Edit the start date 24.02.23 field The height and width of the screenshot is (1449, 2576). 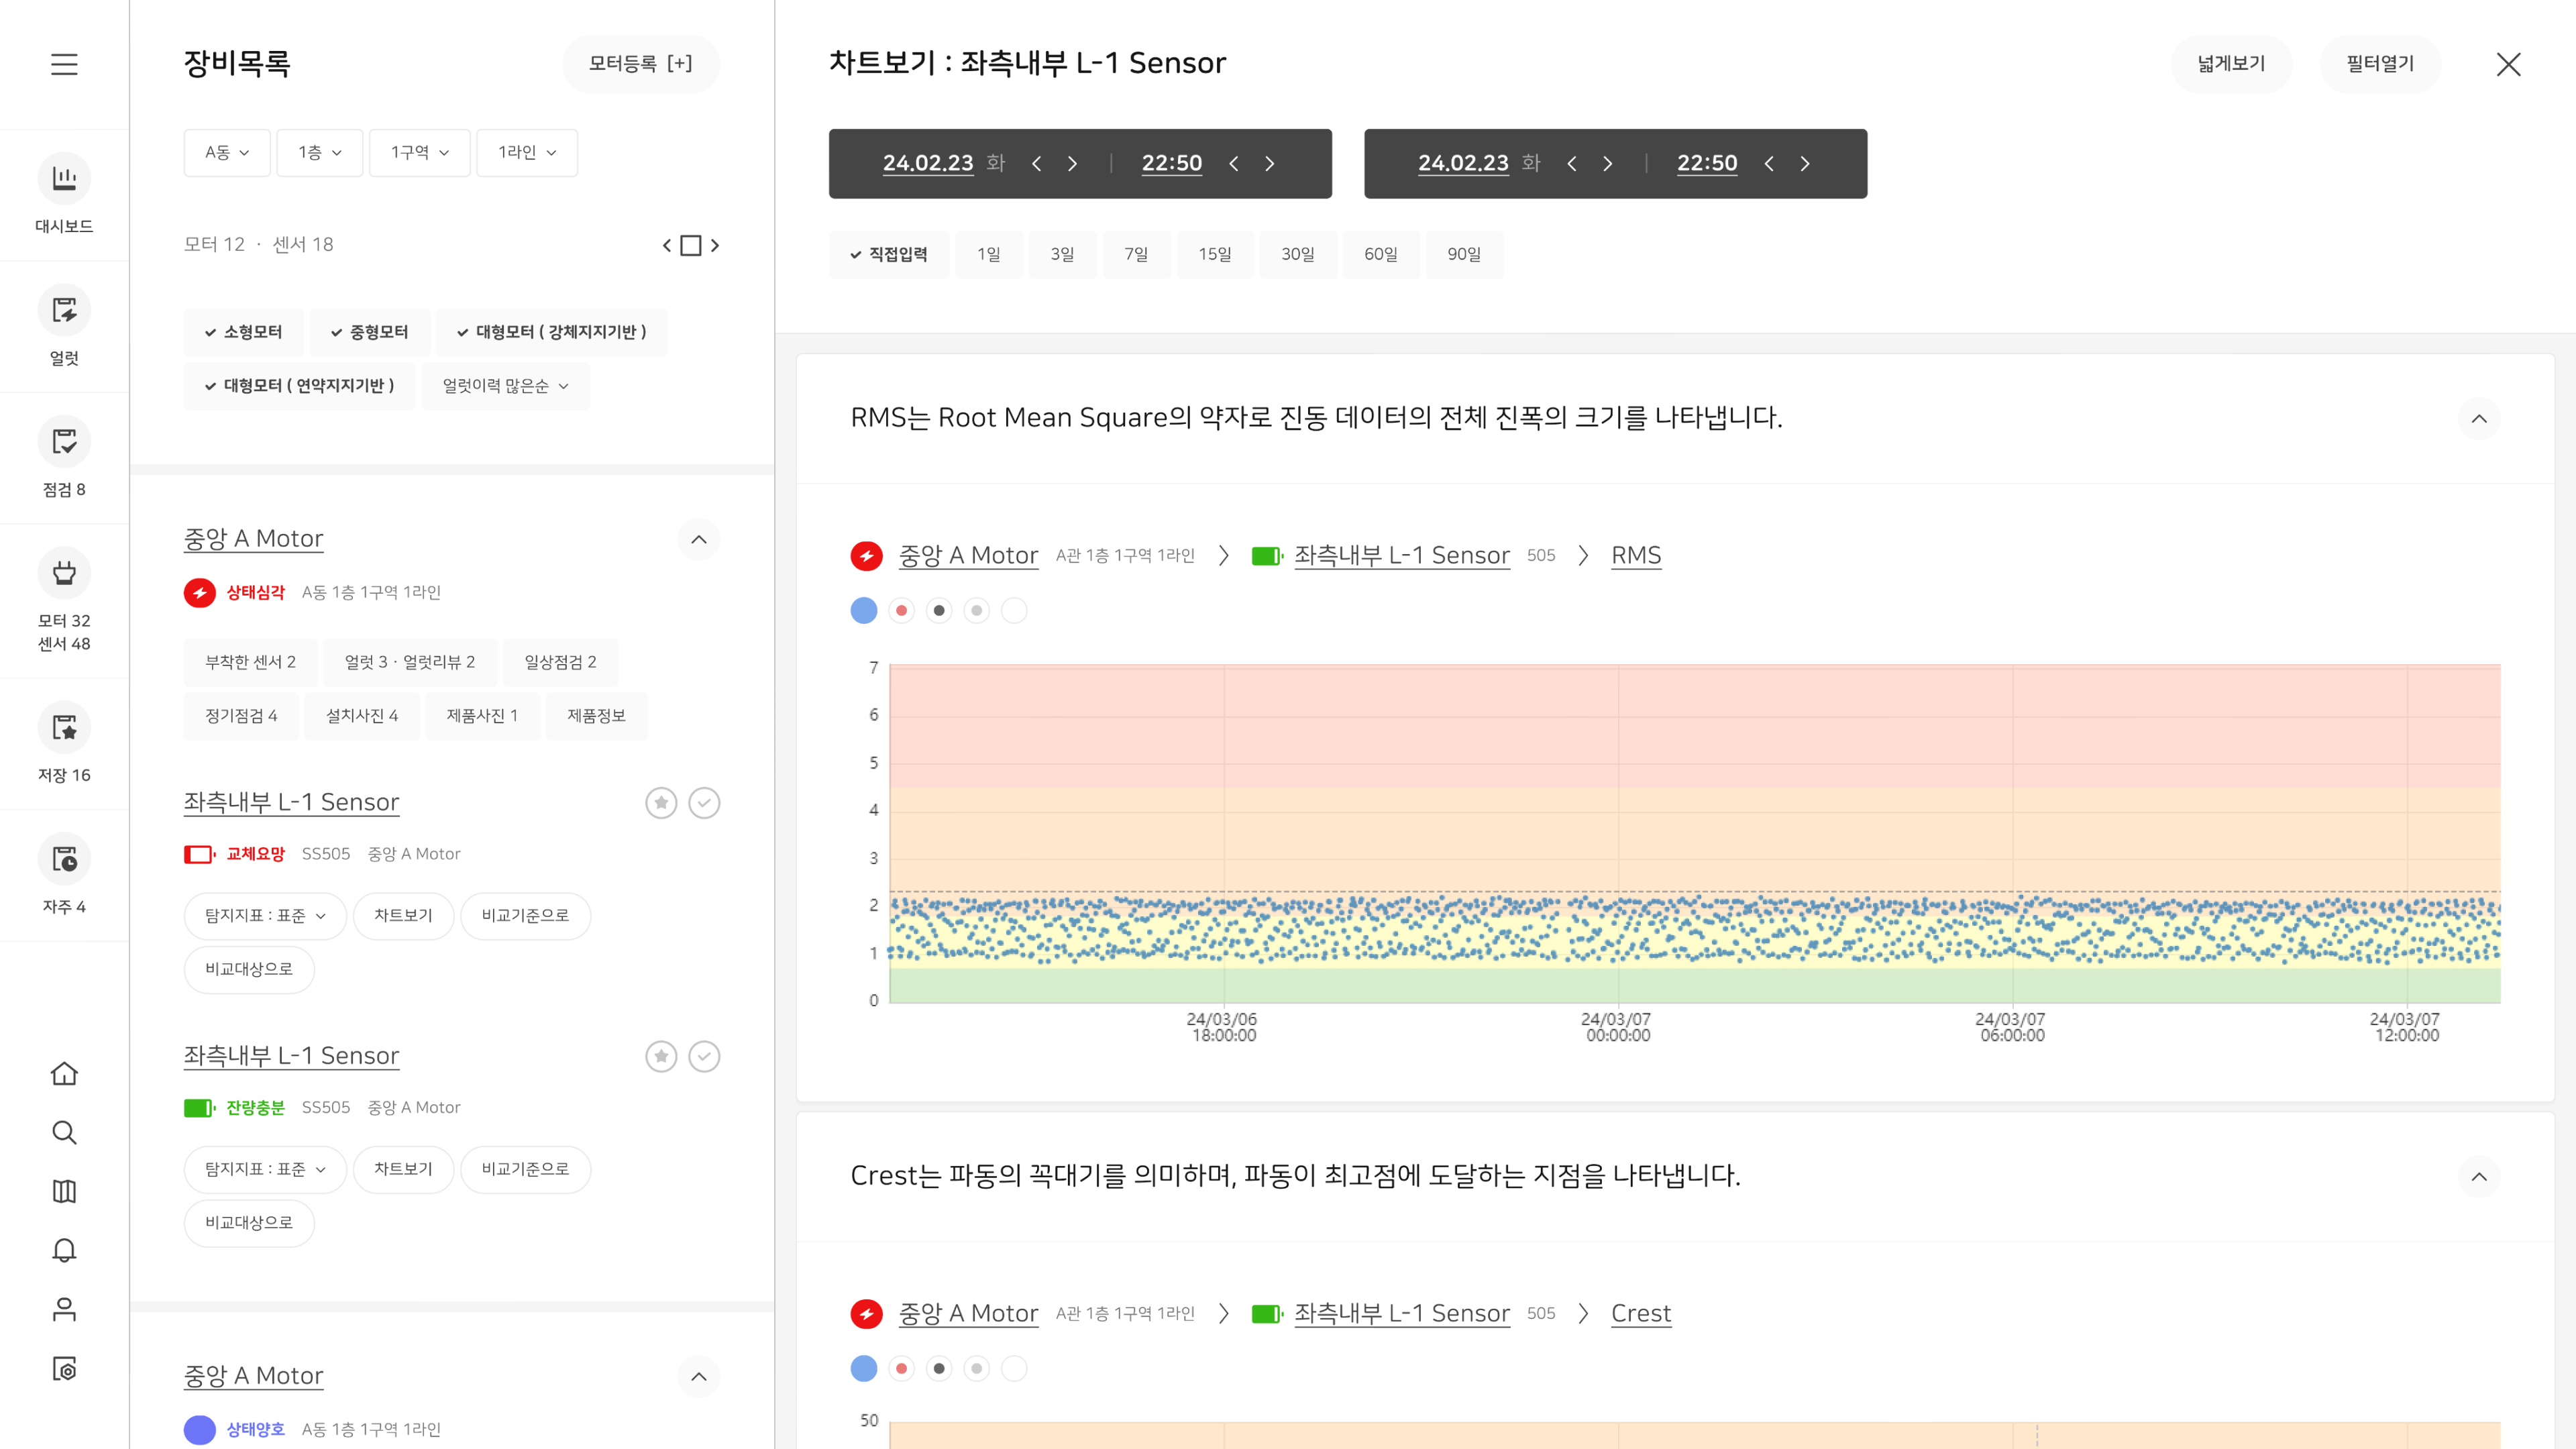pyautogui.click(x=928, y=163)
